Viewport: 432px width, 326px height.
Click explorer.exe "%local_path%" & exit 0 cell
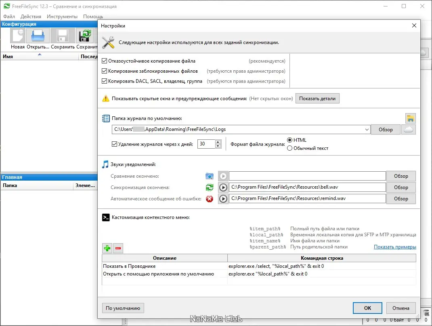pos(322,274)
